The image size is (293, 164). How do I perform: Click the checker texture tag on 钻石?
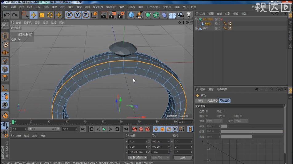point(230,28)
